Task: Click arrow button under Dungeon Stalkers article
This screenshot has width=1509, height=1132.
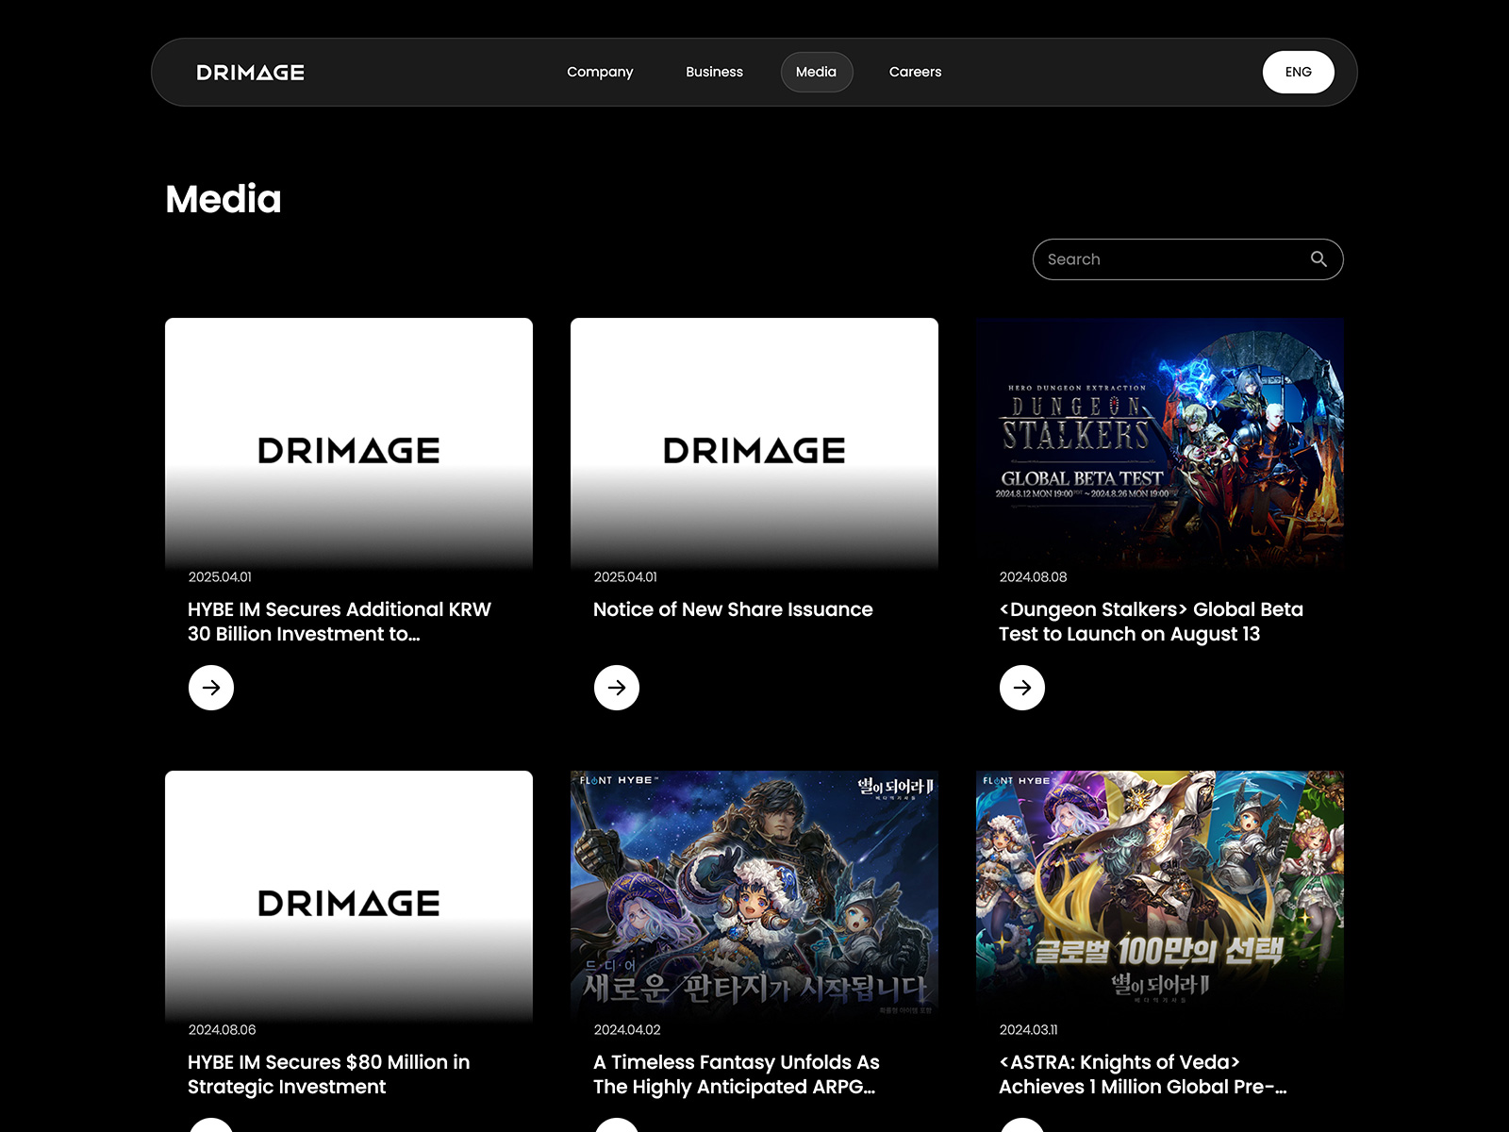Action: click(x=1022, y=688)
